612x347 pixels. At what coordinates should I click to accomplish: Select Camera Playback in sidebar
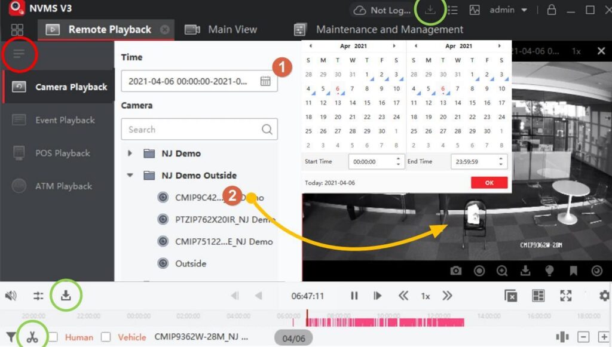(x=59, y=87)
